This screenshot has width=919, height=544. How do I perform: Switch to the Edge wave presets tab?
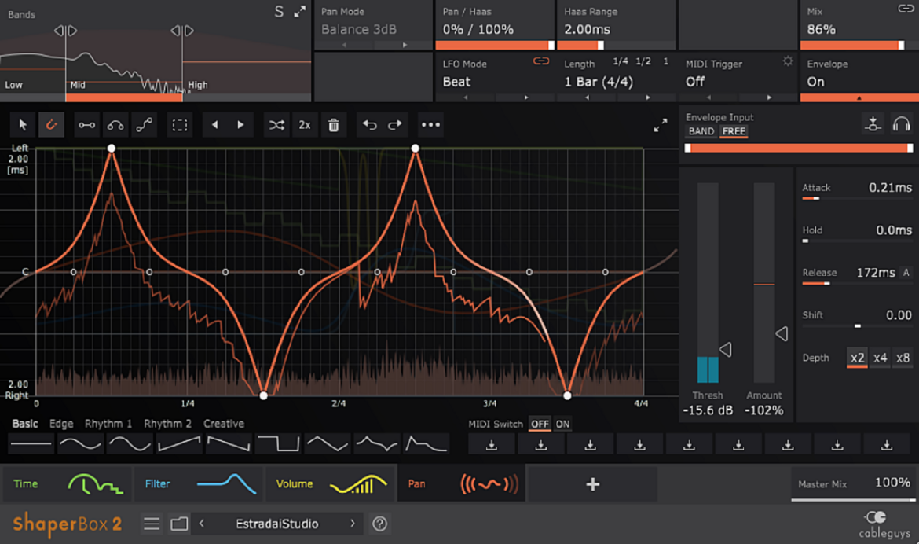pyautogui.click(x=61, y=424)
